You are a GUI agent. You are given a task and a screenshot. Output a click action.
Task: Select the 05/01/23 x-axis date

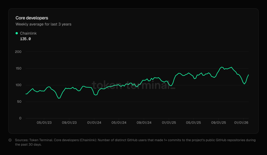click(44, 123)
